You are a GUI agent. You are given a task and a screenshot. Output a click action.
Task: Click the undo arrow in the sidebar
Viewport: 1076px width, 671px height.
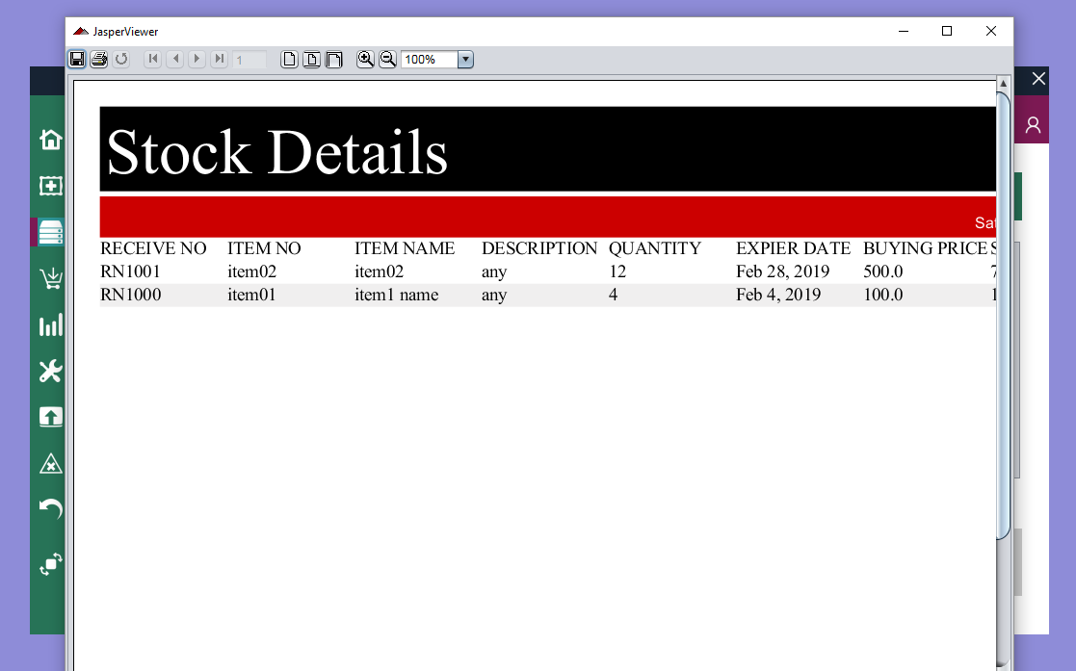[x=49, y=509]
